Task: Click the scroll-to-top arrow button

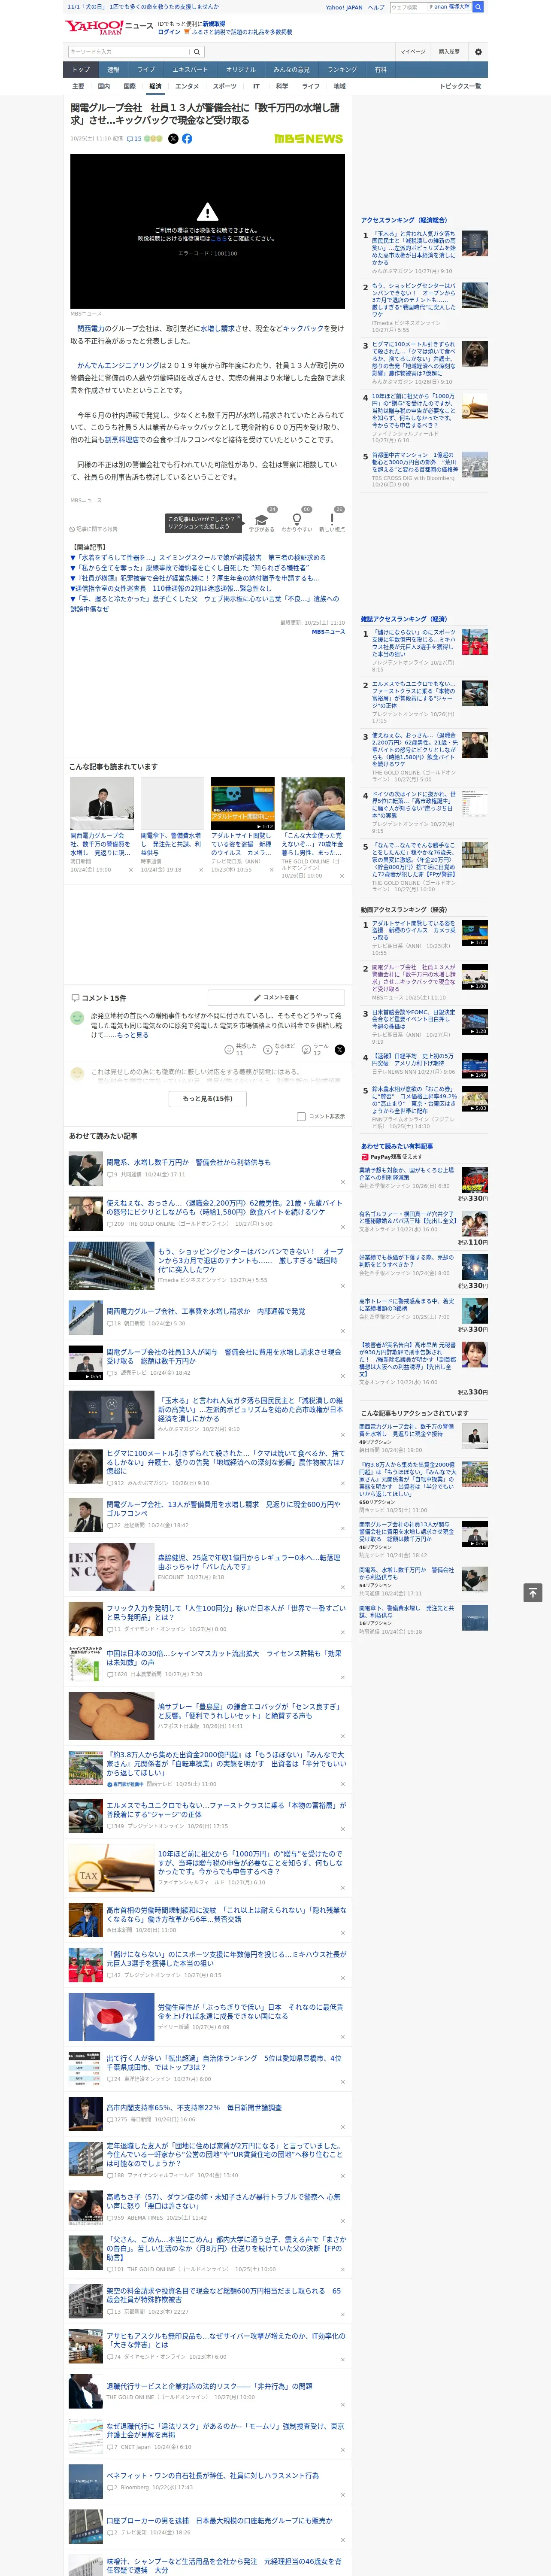Action: point(533,1592)
